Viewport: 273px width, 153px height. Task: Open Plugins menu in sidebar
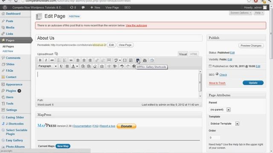point(11,91)
